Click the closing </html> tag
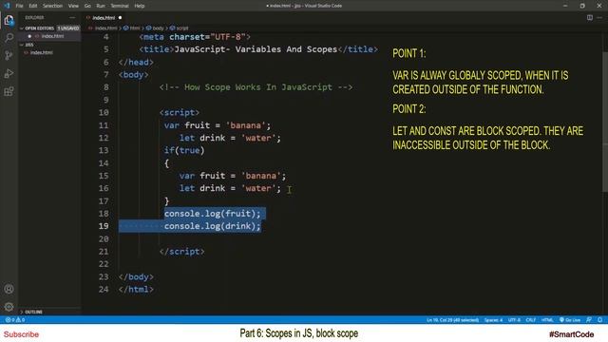The height and width of the screenshot is (342, 608). point(136,289)
